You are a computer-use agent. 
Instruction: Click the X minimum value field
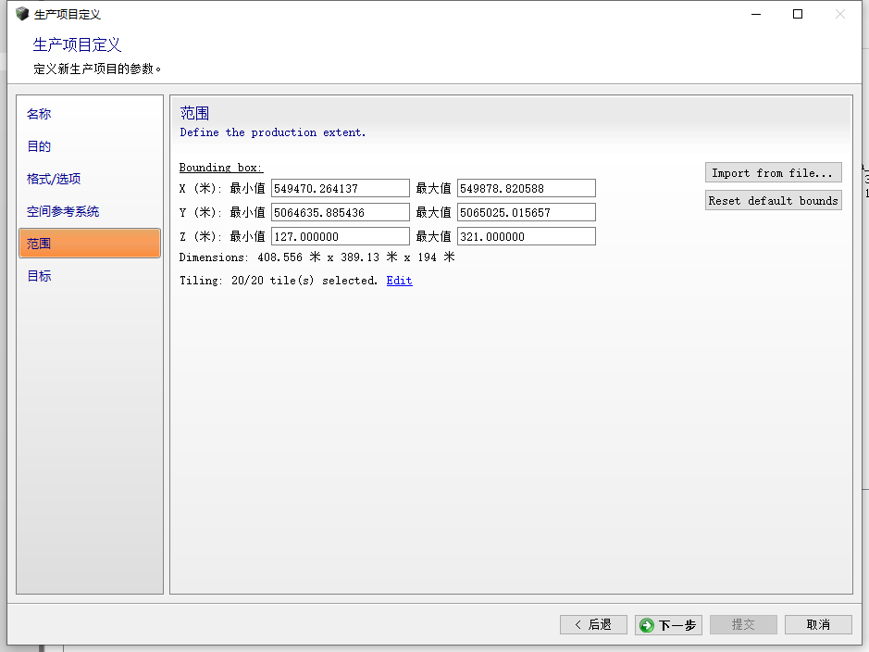(340, 188)
